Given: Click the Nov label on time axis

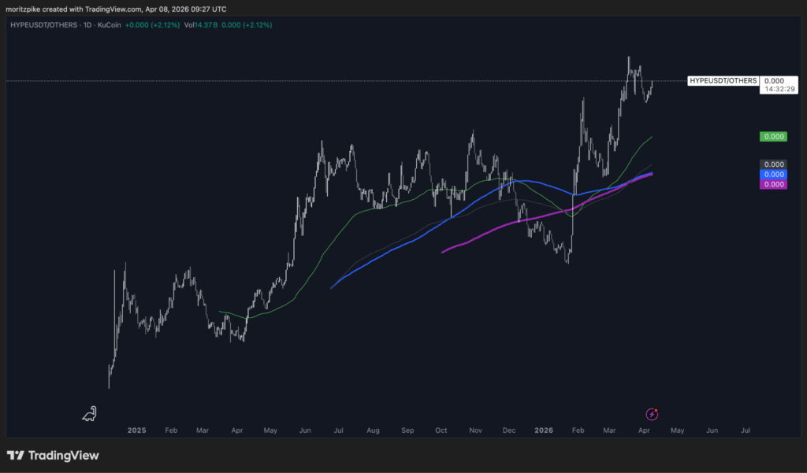Looking at the screenshot, I should click(x=475, y=431).
